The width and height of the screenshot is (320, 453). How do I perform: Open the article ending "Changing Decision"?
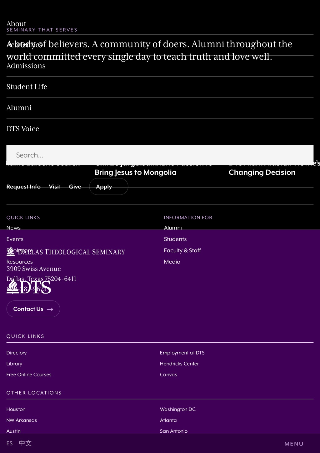[262, 172]
